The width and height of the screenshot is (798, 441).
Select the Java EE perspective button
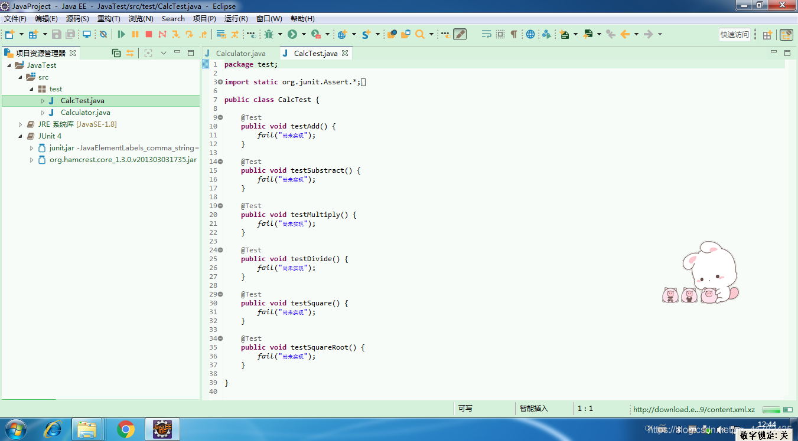click(786, 35)
